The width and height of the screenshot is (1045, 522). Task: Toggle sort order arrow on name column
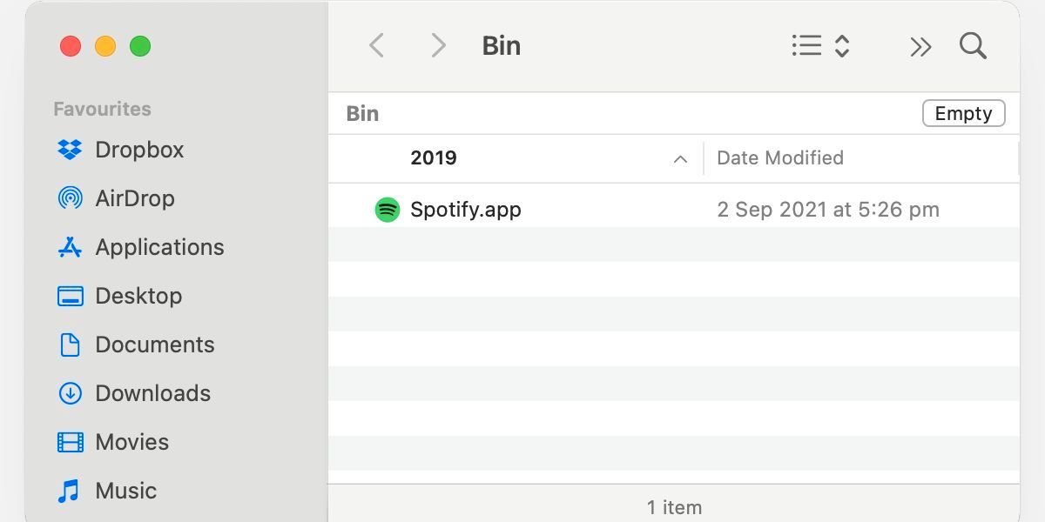point(681,159)
